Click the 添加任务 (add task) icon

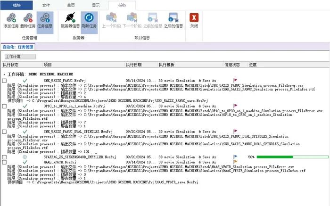click(x=11, y=17)
